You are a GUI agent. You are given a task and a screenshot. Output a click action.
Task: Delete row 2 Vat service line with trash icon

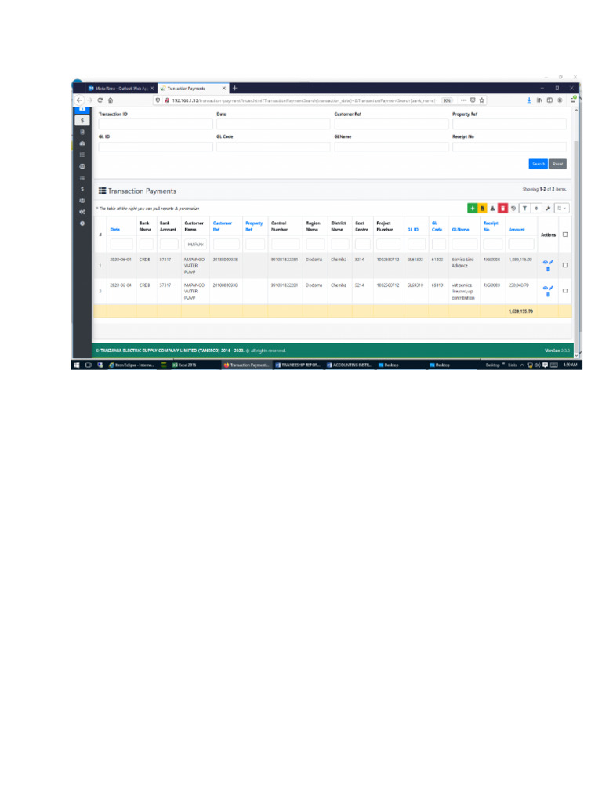548,295
